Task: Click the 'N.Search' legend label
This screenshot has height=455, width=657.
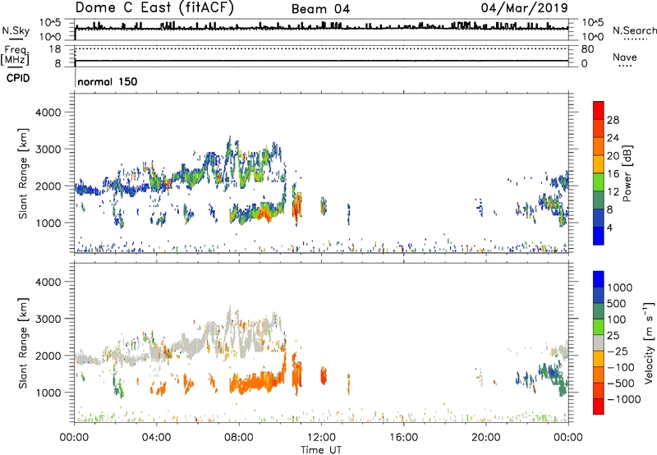Action: pos(634,30)
